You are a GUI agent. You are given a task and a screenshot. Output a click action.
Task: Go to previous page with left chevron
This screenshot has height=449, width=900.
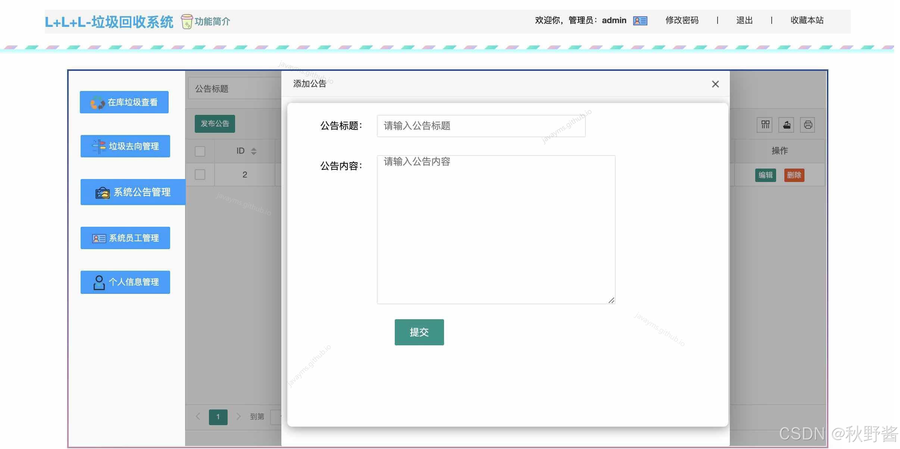(198, 416)
